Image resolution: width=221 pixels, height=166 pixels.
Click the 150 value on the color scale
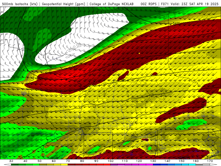click(x=182, y=161)
